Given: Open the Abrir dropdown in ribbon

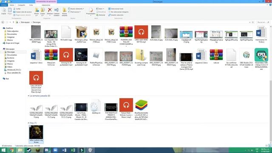Looking at the screenshot, I should pyautogui.click(x=100, y=8).
